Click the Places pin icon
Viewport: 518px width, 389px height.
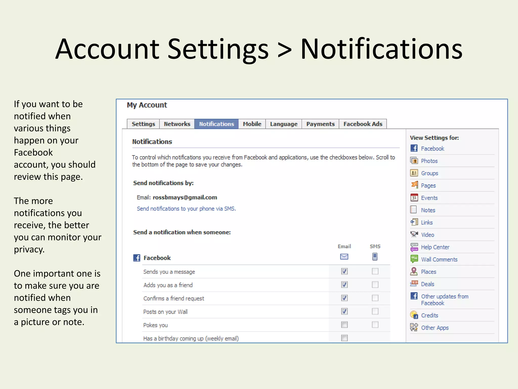click(414, 271)
